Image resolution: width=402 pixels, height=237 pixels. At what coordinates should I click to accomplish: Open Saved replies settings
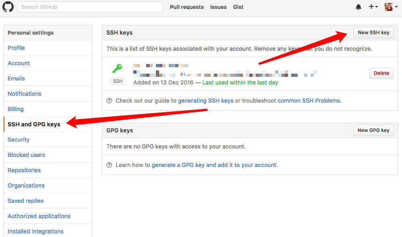(x=48, y=201)
